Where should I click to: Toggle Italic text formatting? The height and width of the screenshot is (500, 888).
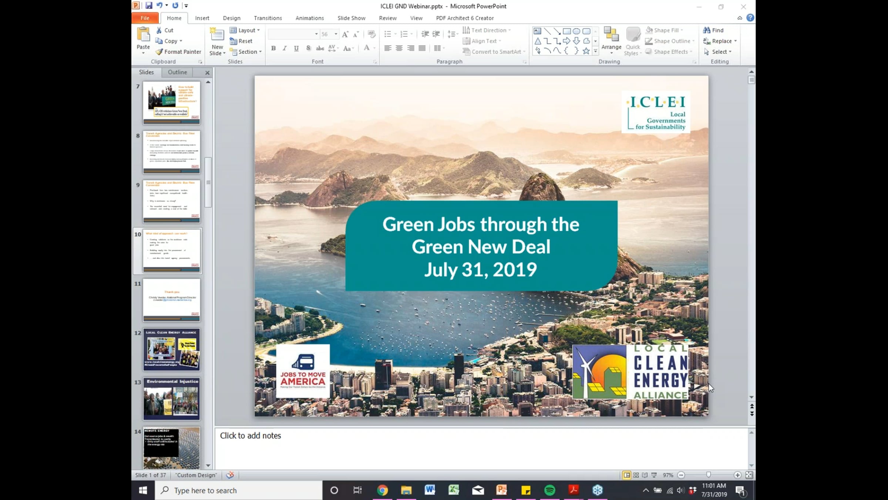(285, 49)
